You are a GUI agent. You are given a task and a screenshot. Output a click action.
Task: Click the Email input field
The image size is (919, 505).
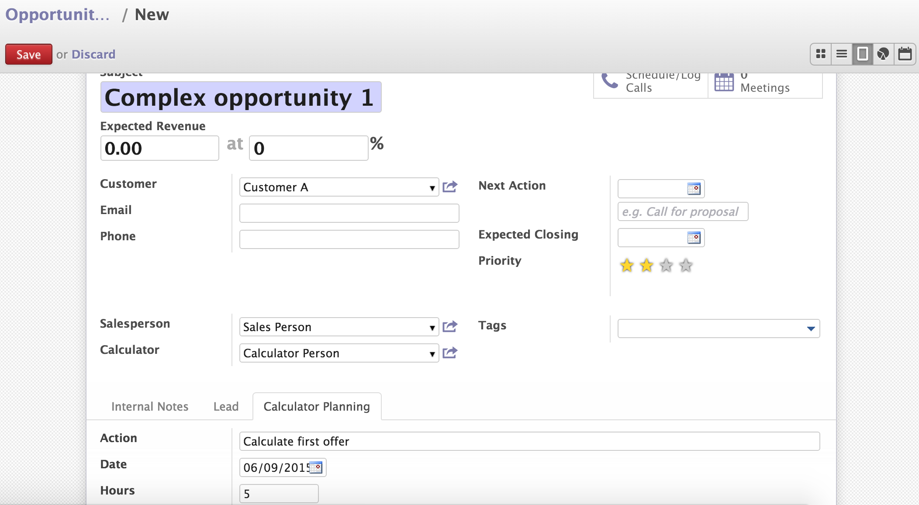click(349, 213)
